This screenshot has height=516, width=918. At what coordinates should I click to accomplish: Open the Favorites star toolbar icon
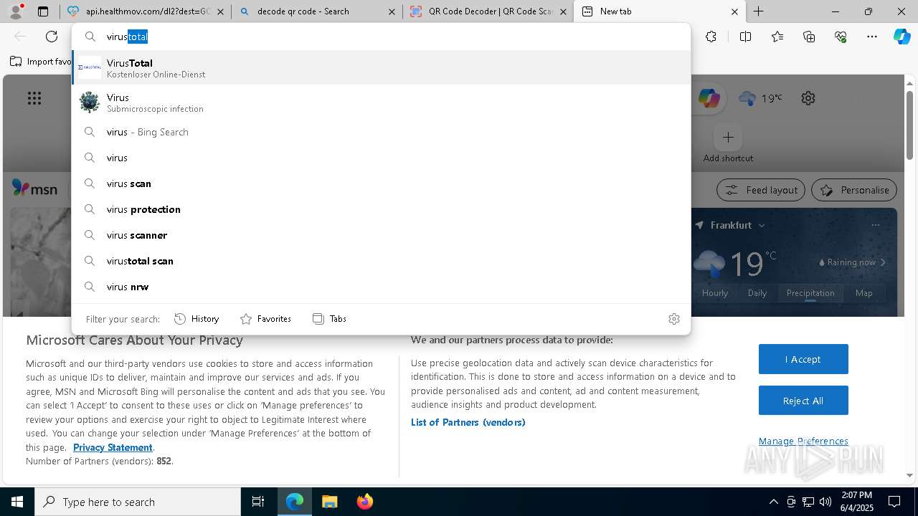point(777,37)
